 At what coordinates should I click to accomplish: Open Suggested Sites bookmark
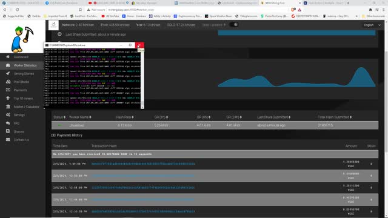pos(13,16)
